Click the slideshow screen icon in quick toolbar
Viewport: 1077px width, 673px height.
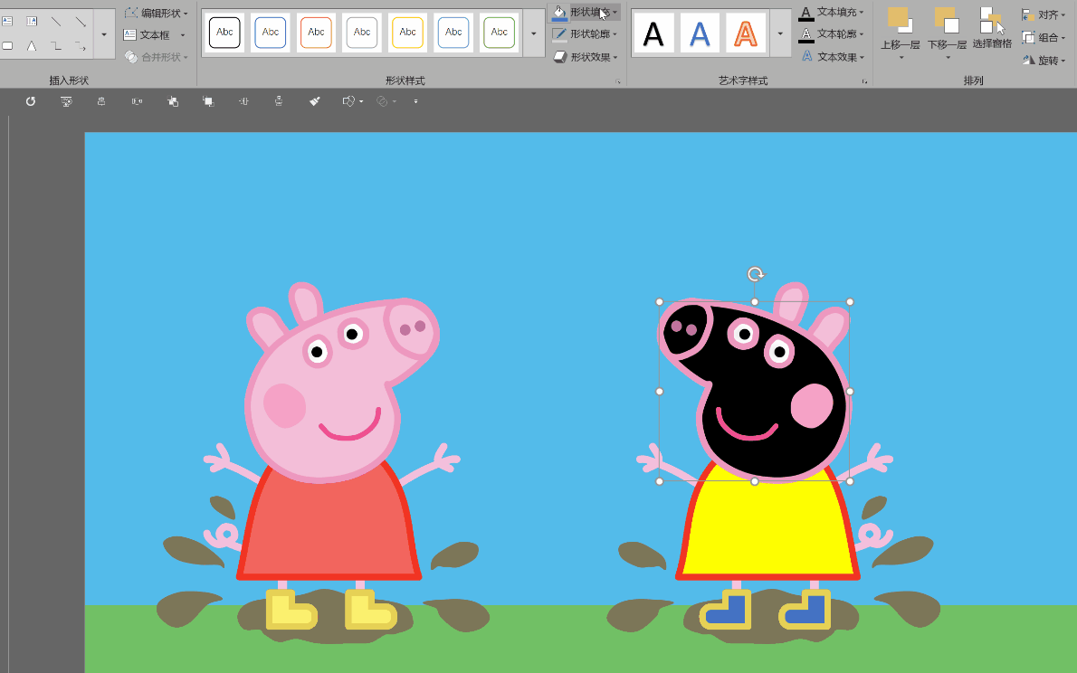click(x=66, y=101)
